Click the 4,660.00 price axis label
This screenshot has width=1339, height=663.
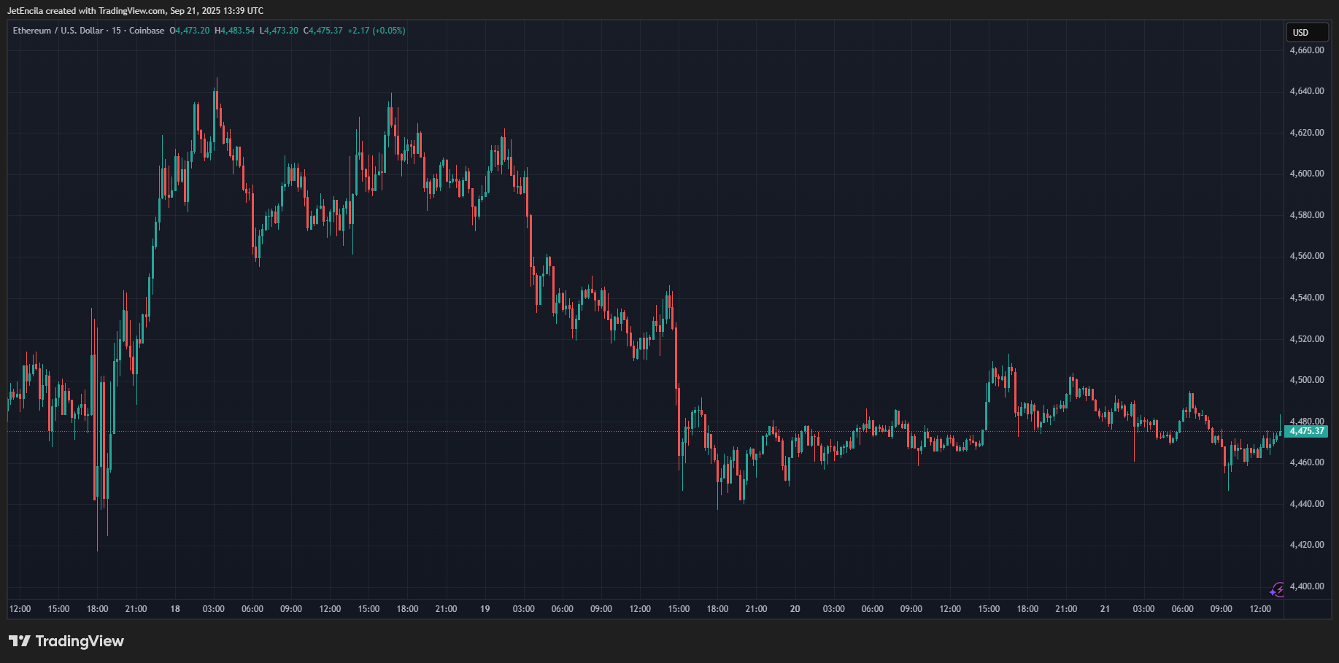tap(1306, 50)
